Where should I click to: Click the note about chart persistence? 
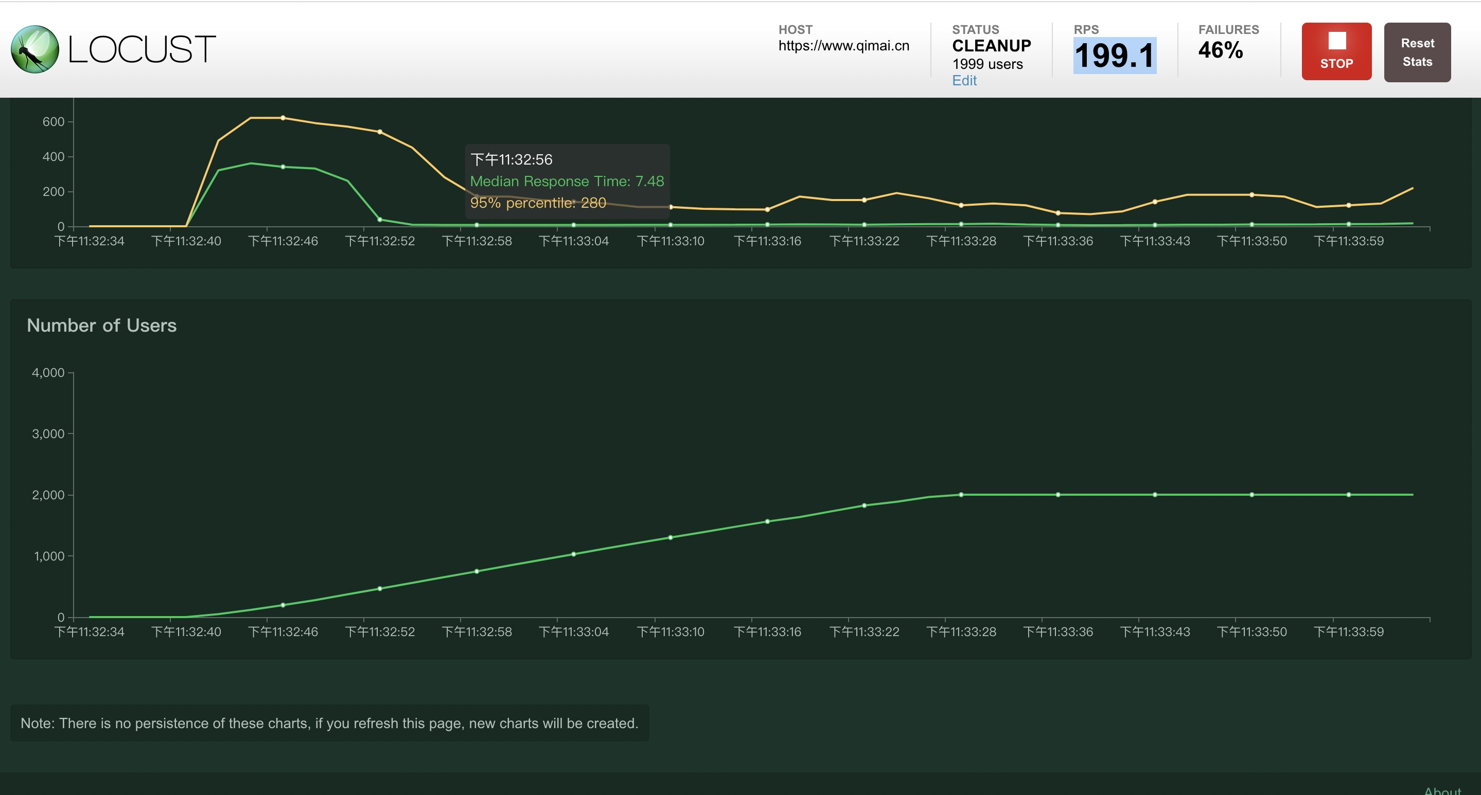329,723
